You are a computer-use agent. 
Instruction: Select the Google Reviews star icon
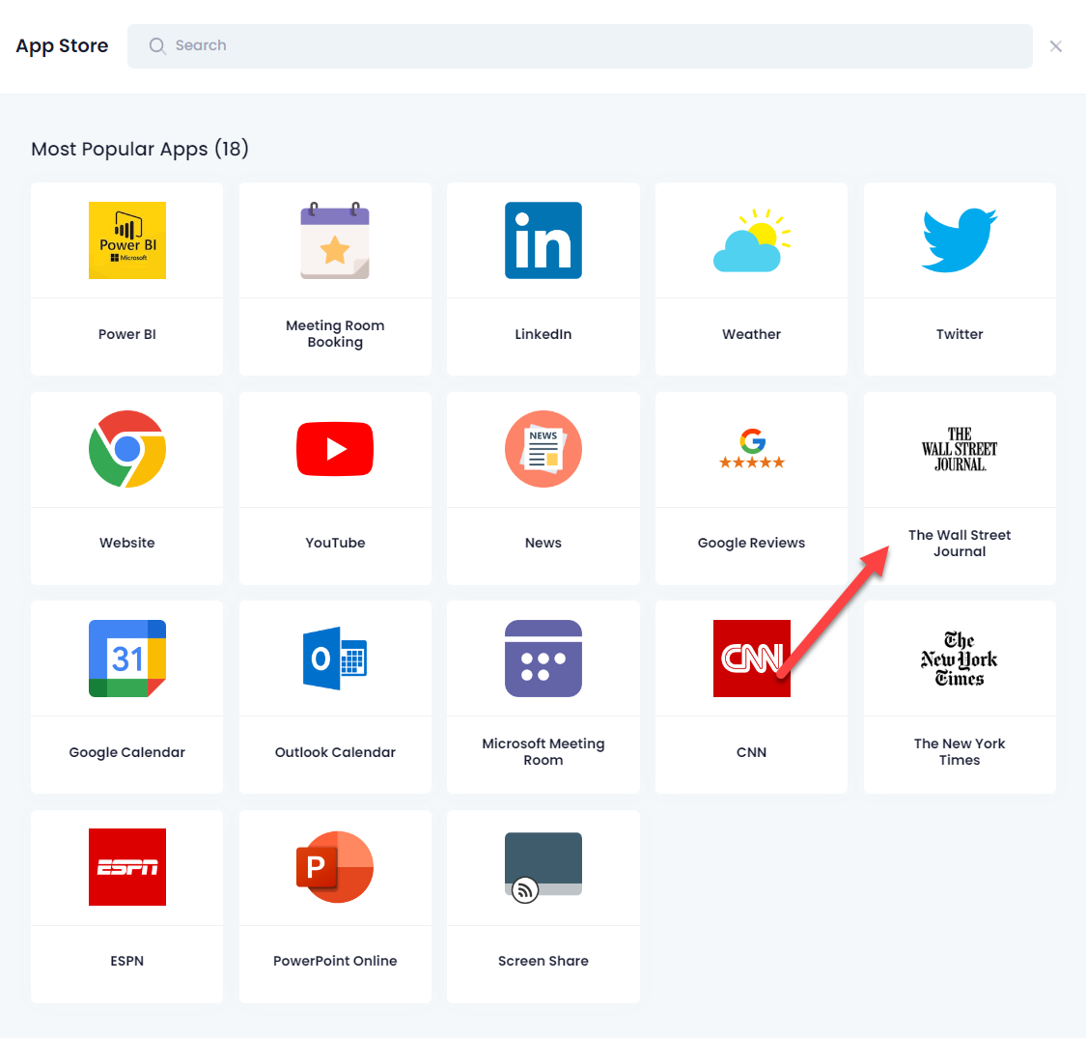click(751, 449)
